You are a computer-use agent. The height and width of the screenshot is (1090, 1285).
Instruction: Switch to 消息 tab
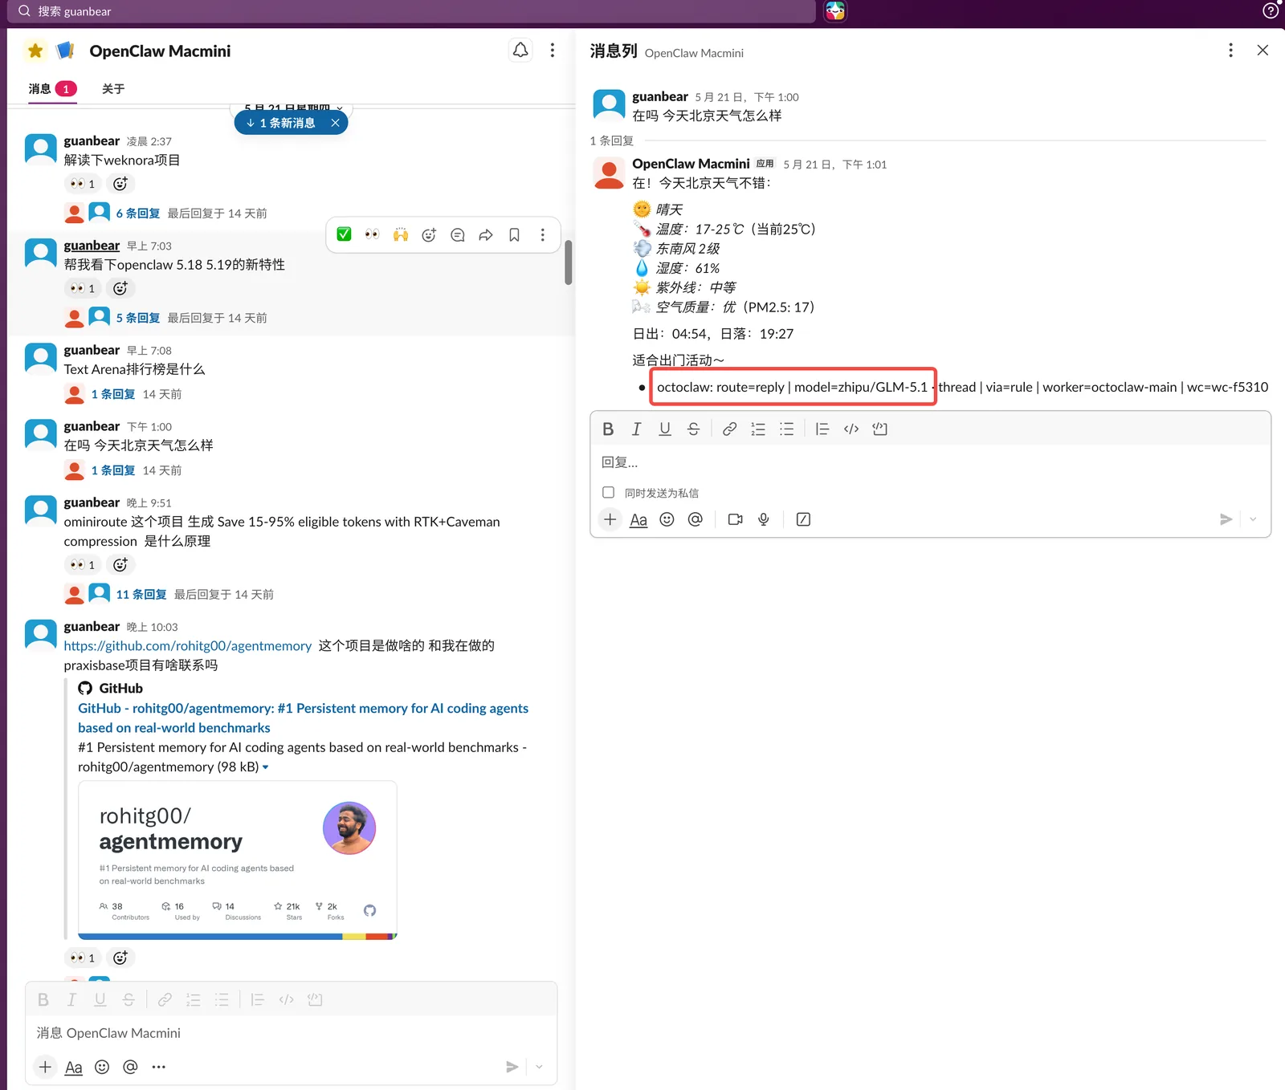point(52,88)
